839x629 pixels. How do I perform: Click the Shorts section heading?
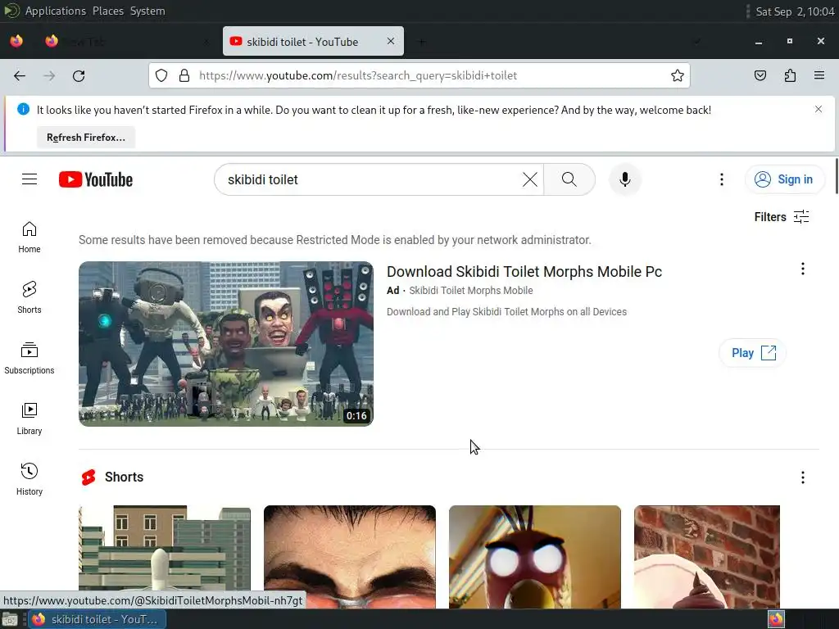(125, 477)
